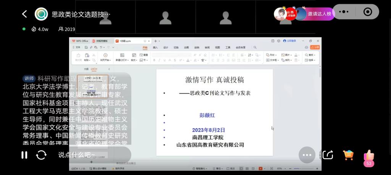Click the mini-program record circle icon
Viewport: 391px width, 175px height.
click(368, 12)
